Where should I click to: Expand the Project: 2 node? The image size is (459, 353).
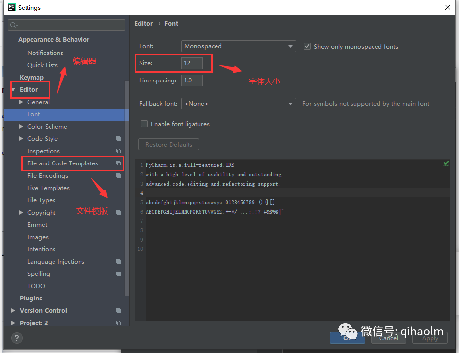click(x=13, y=323)
